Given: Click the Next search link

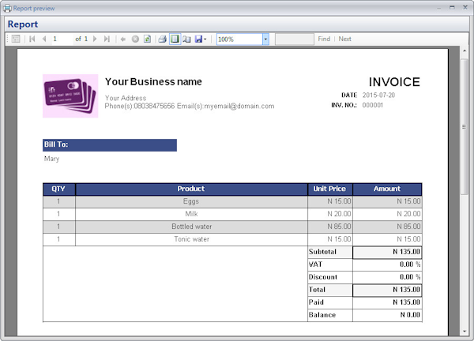Looking at the screenshot, I should (344, 39).
